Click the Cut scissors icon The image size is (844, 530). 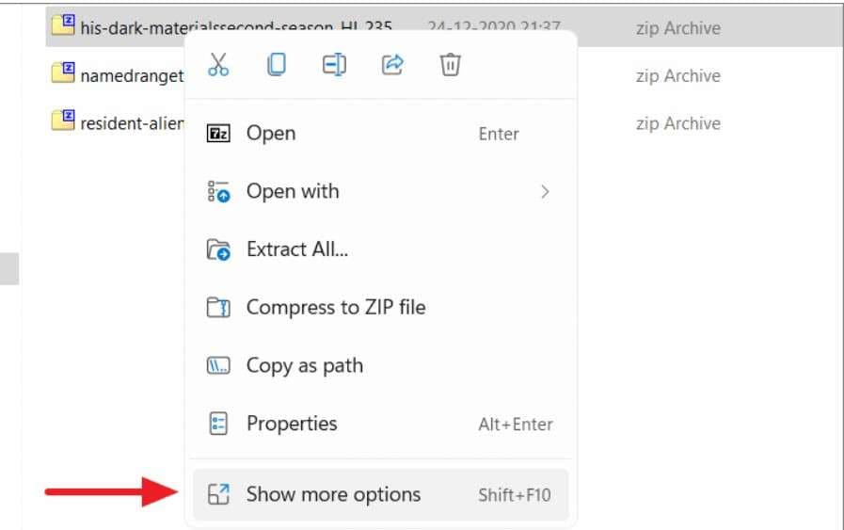[x=218, y=65]
